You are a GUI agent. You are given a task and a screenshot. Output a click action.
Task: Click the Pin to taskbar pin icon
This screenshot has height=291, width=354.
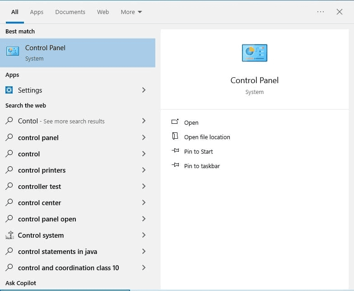pyautogui.click(x=175, y=165)
